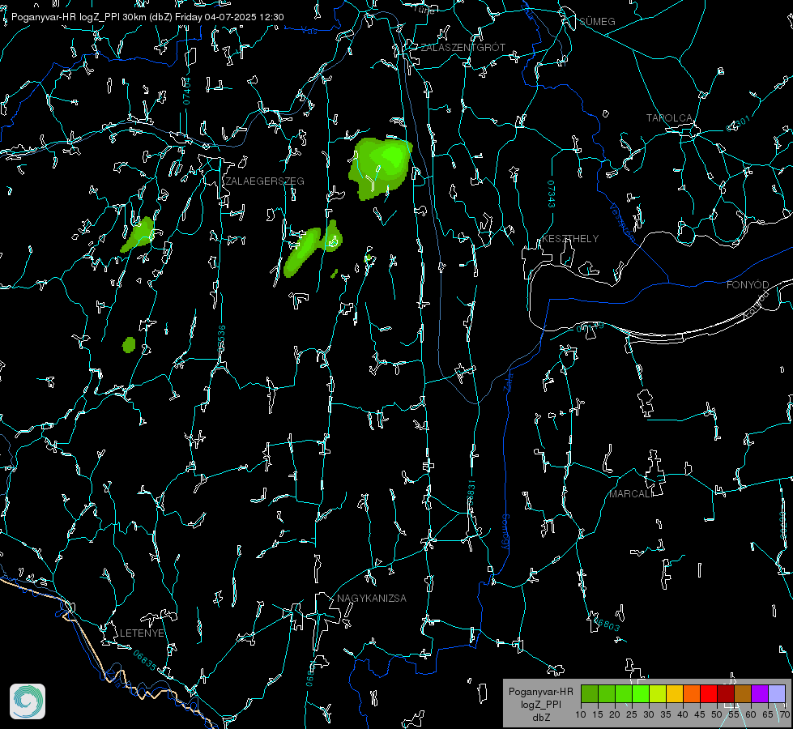
Task: Pick the 30-35 dBZ yellow-green swatch
Action: point(658,693)
